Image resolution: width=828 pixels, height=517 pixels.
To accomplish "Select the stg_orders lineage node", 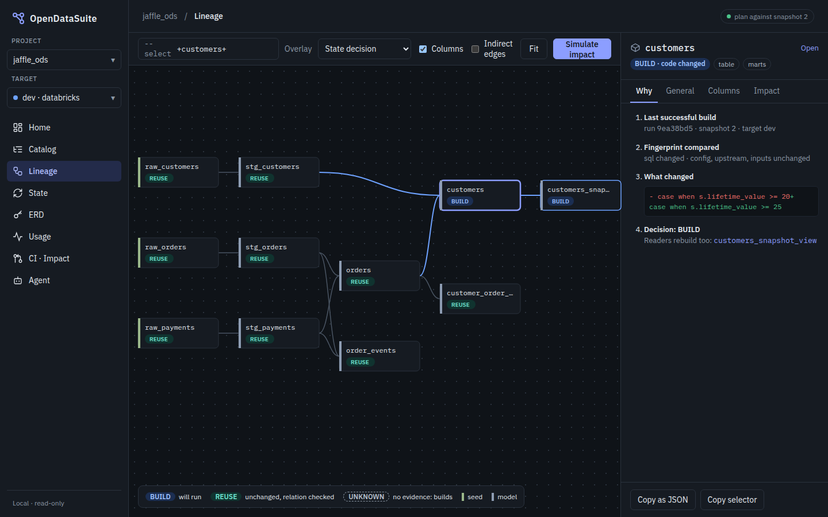I will click(x=279, y=253).
